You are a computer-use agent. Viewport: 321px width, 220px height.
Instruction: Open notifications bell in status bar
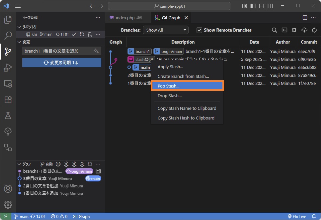tap(314, 217)
